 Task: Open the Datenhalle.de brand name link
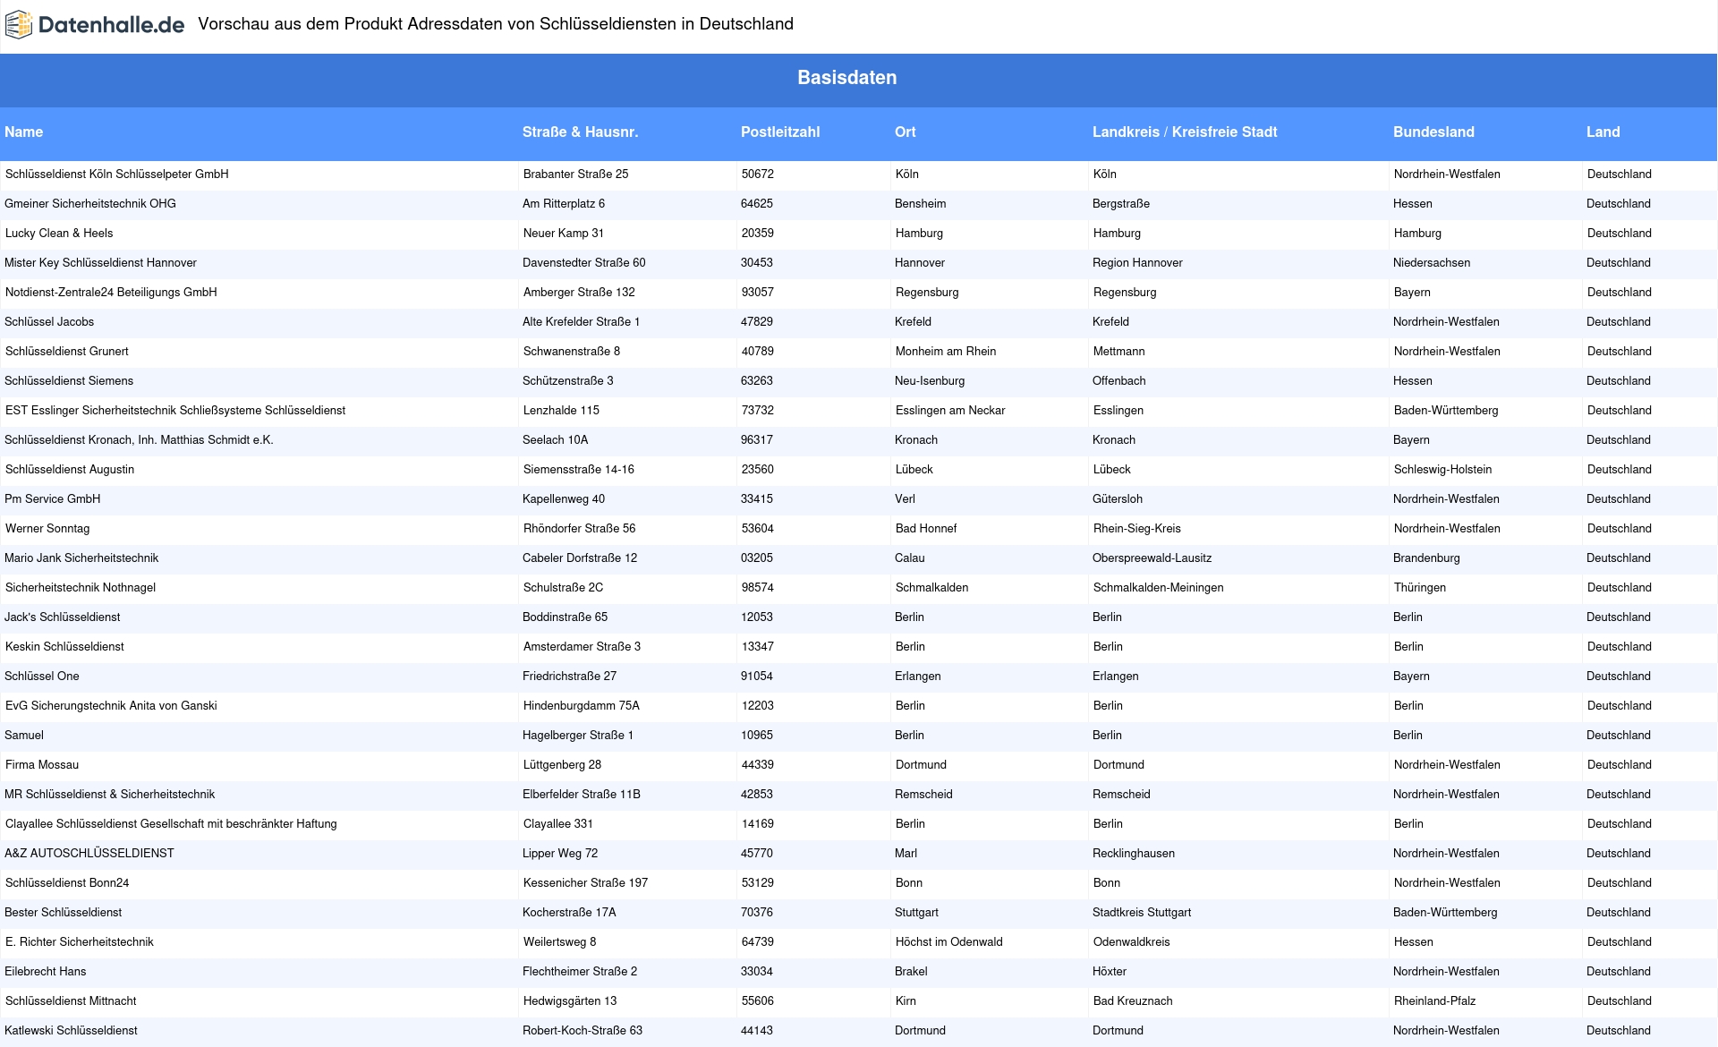click(112, 25)
